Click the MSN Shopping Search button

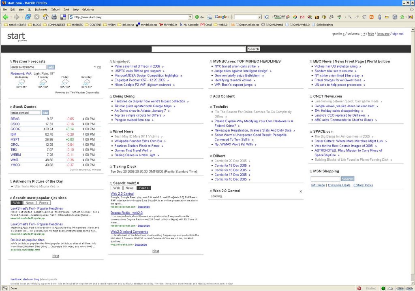[x=347, y=179]
